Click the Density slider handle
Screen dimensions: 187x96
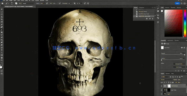point(185,55)
